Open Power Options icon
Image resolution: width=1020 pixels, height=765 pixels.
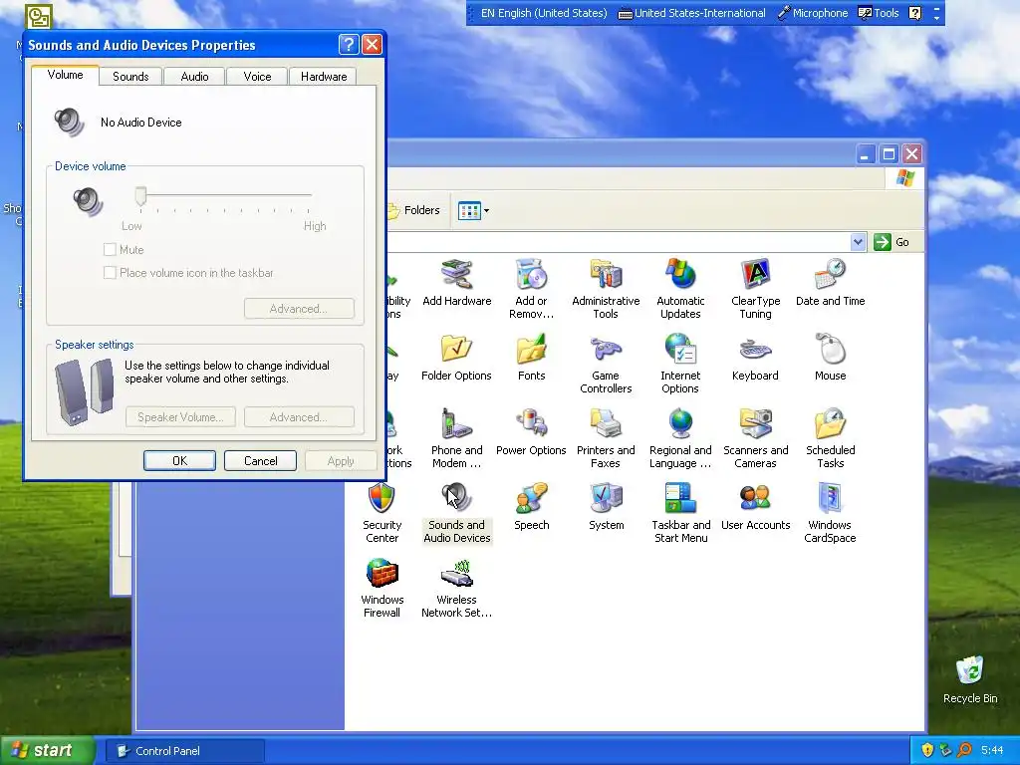click(x=532, y=432)
